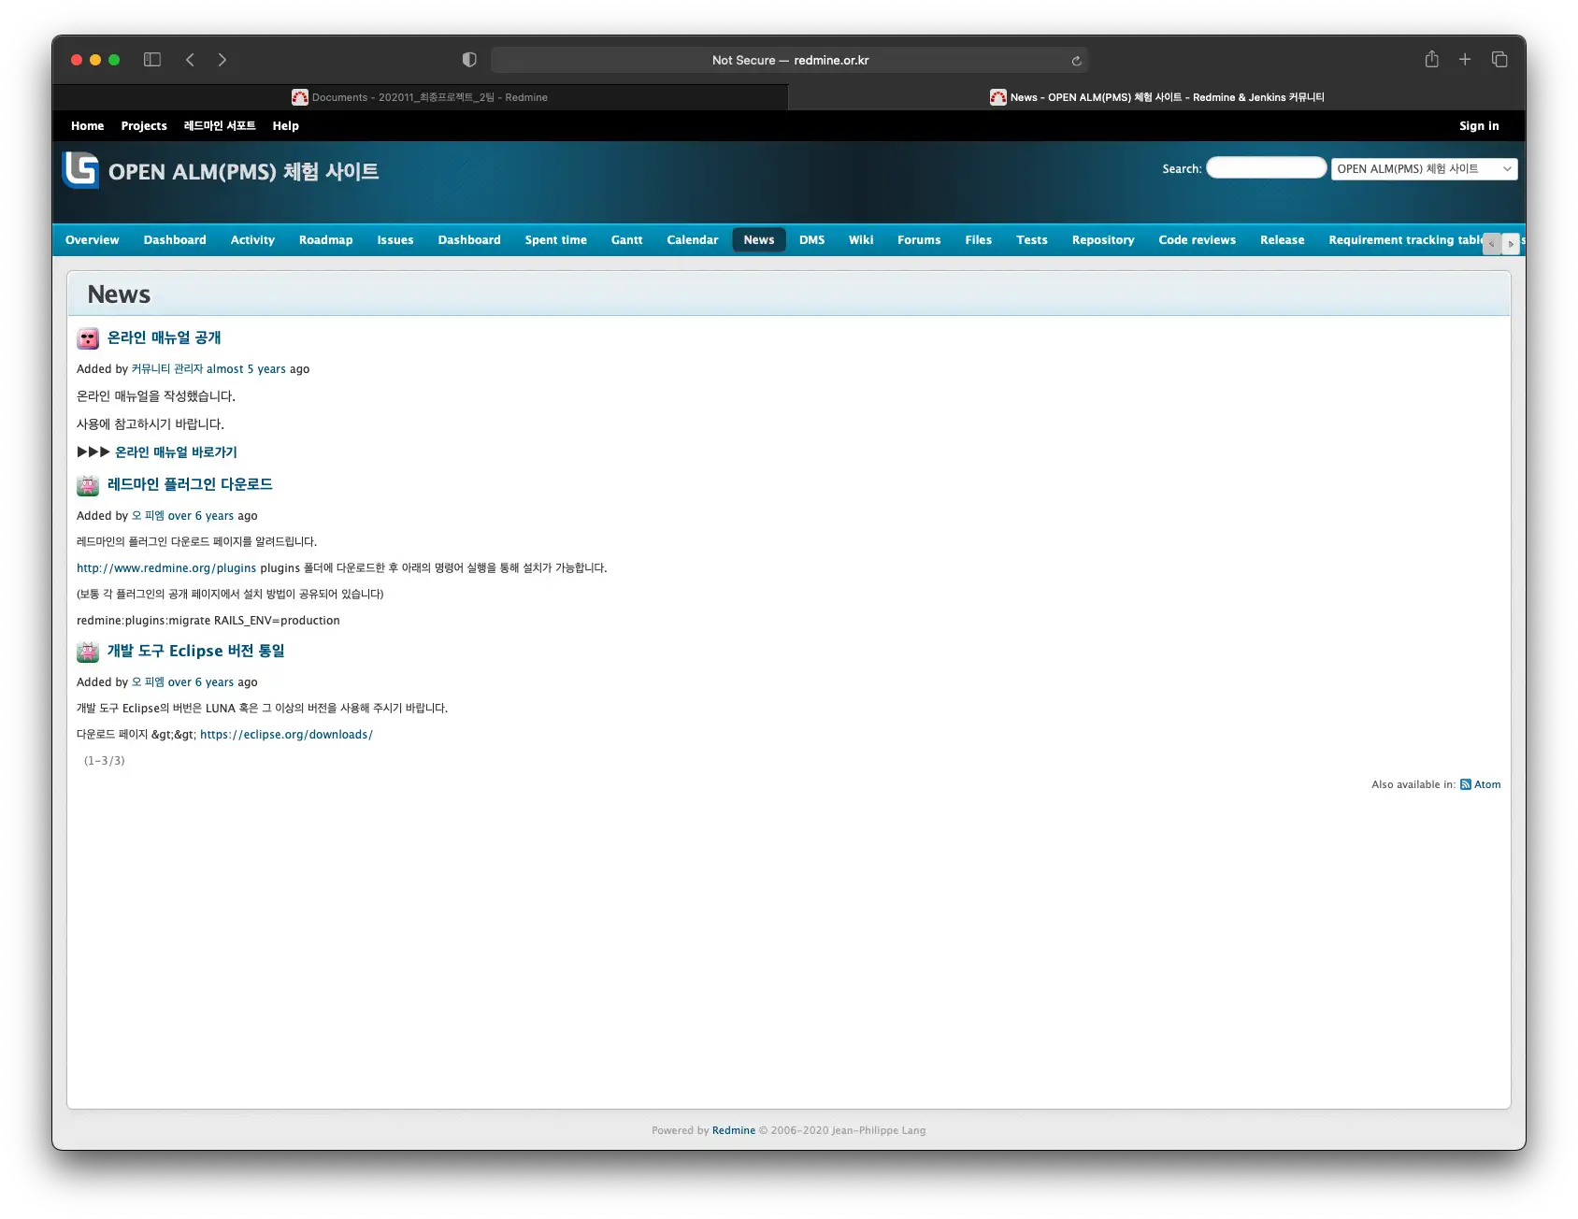
Task: Click the Atom feed icon
Action: [1466, 784]
